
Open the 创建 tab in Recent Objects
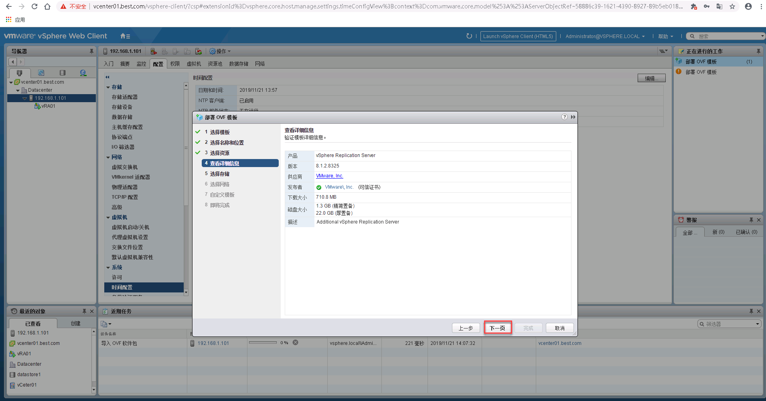75,323
